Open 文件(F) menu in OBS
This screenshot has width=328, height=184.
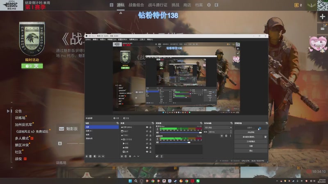[88, 39]
